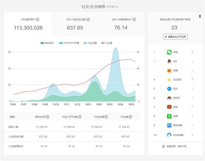Open the 腾讯微博 ranking entry
The height and width of the screenshot is (161, 205).
[x=178, y=125]
